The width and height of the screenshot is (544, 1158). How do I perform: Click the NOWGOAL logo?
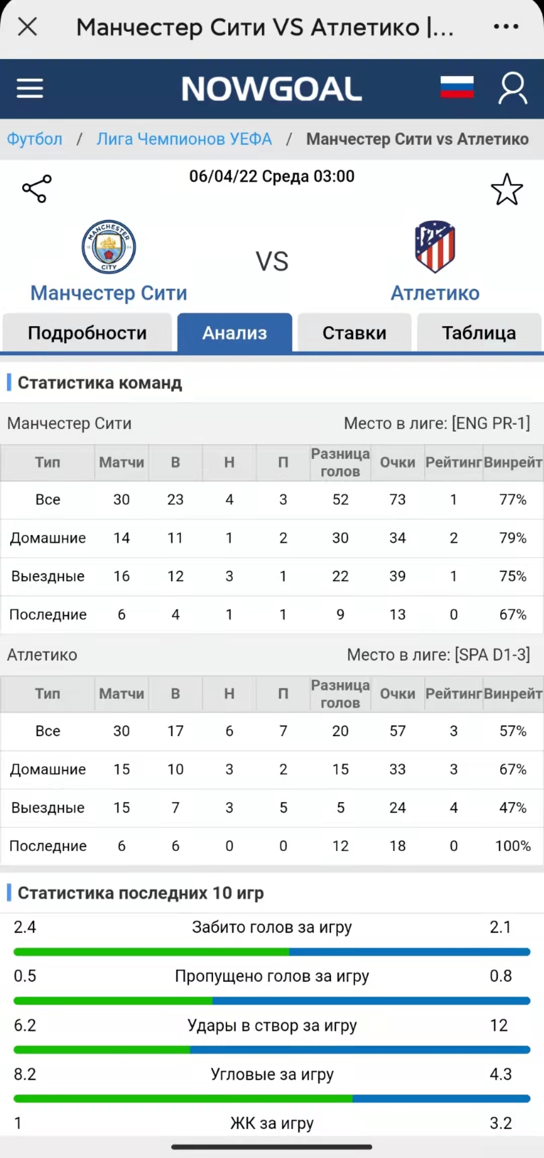click(271, 89)
